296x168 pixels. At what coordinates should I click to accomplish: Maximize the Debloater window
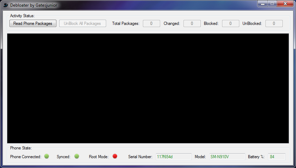click(272, 4)
